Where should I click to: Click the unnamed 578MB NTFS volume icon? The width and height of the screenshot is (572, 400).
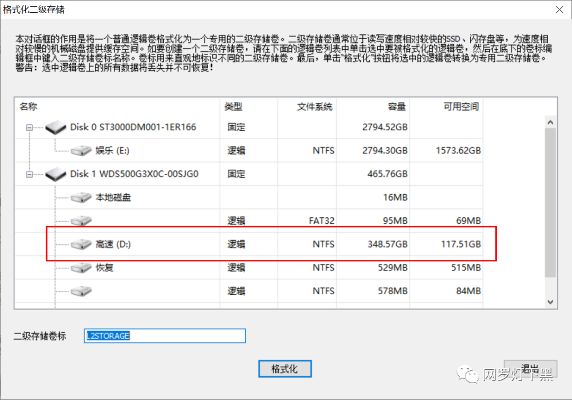[81, 291]
